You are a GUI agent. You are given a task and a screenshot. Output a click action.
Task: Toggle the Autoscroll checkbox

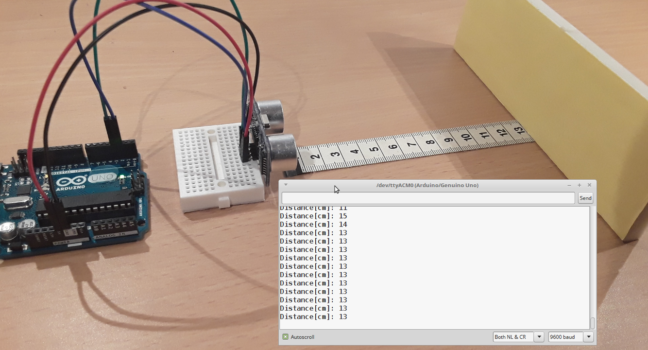pyautogui.click(x=285, y=337)
